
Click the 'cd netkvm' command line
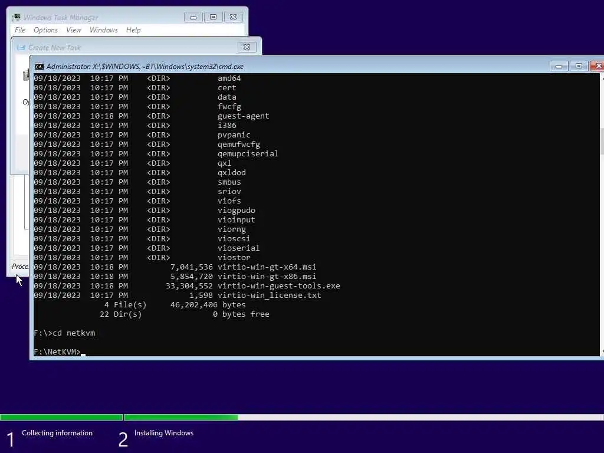(x=64, y=333)
